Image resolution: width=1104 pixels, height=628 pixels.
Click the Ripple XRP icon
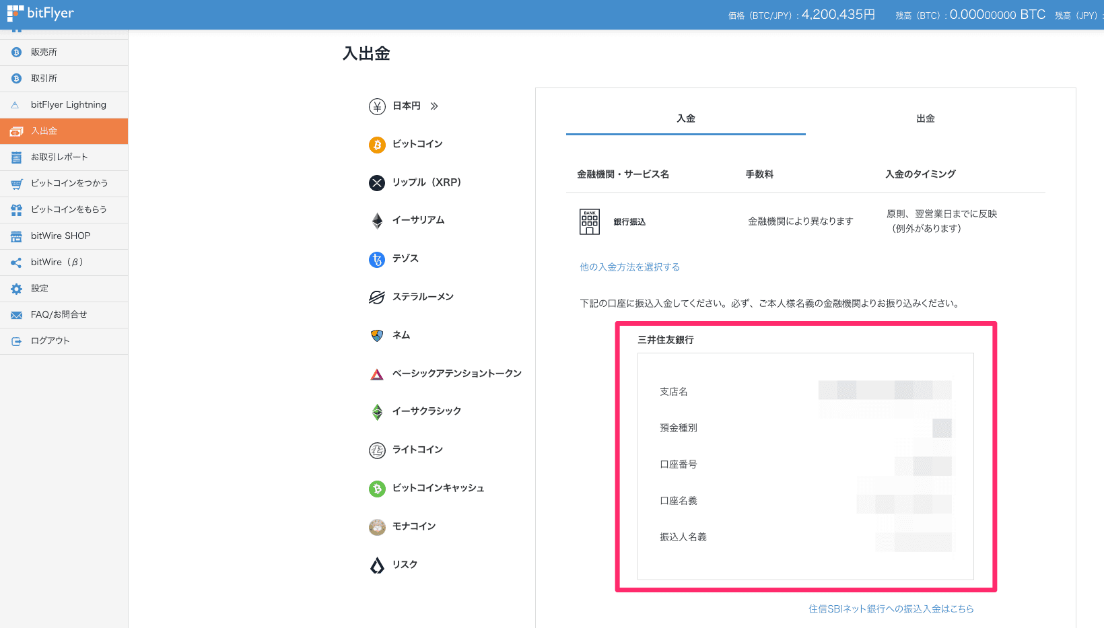pos(377,182)
